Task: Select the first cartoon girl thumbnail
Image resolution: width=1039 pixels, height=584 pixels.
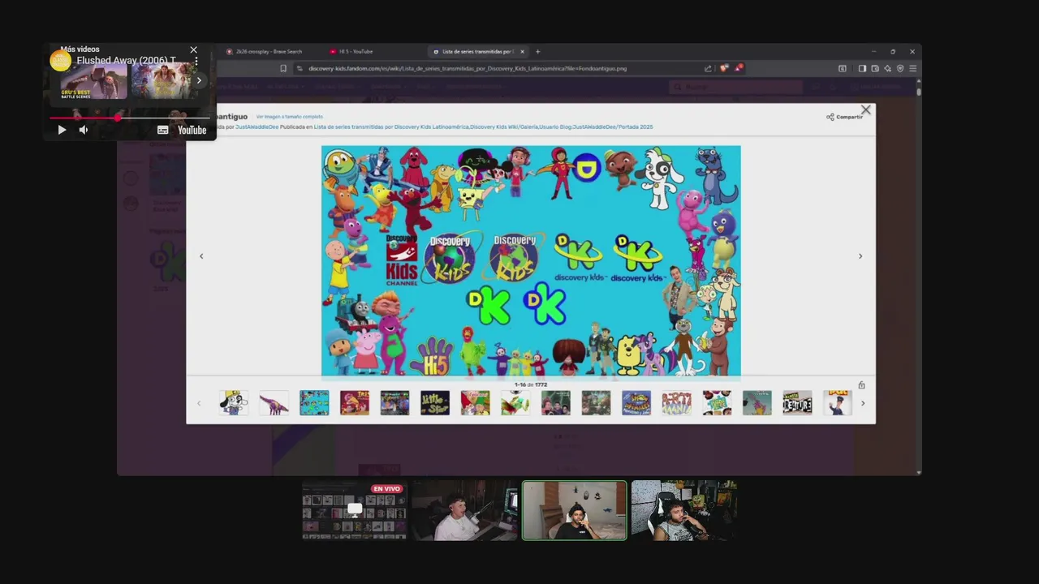Action: (x=233, y=402)
